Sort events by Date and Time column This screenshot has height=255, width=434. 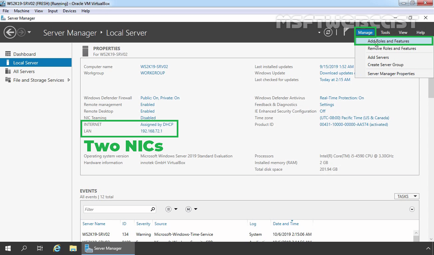(286, 224)
